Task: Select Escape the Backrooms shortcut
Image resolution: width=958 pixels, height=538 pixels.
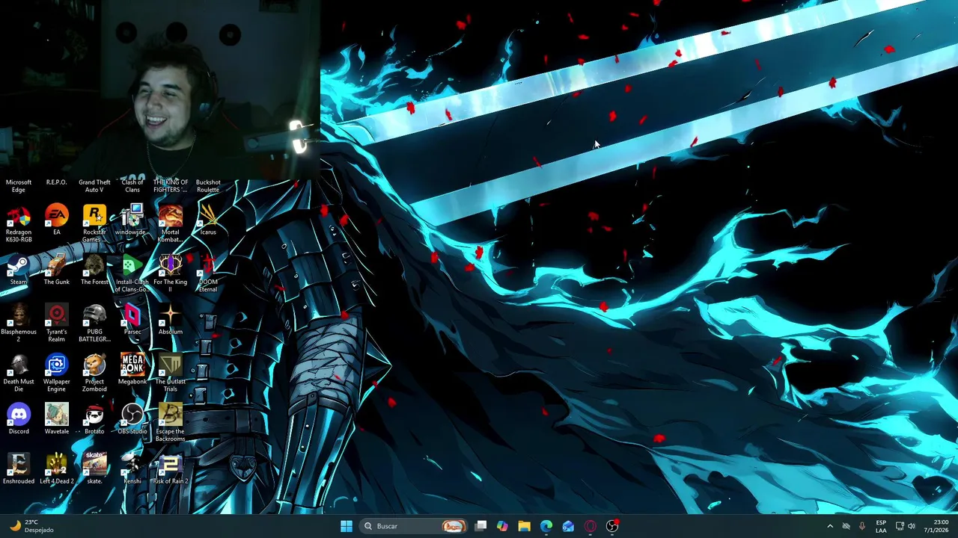Action: (170, 415)
